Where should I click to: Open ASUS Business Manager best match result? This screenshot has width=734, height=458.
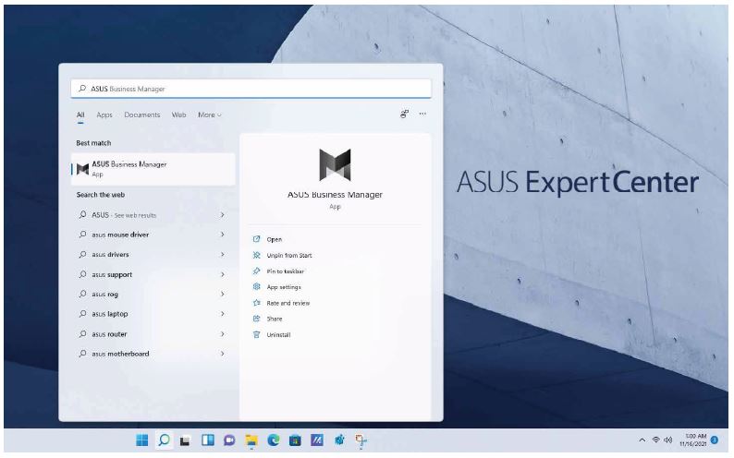click(x=129, y=168)
